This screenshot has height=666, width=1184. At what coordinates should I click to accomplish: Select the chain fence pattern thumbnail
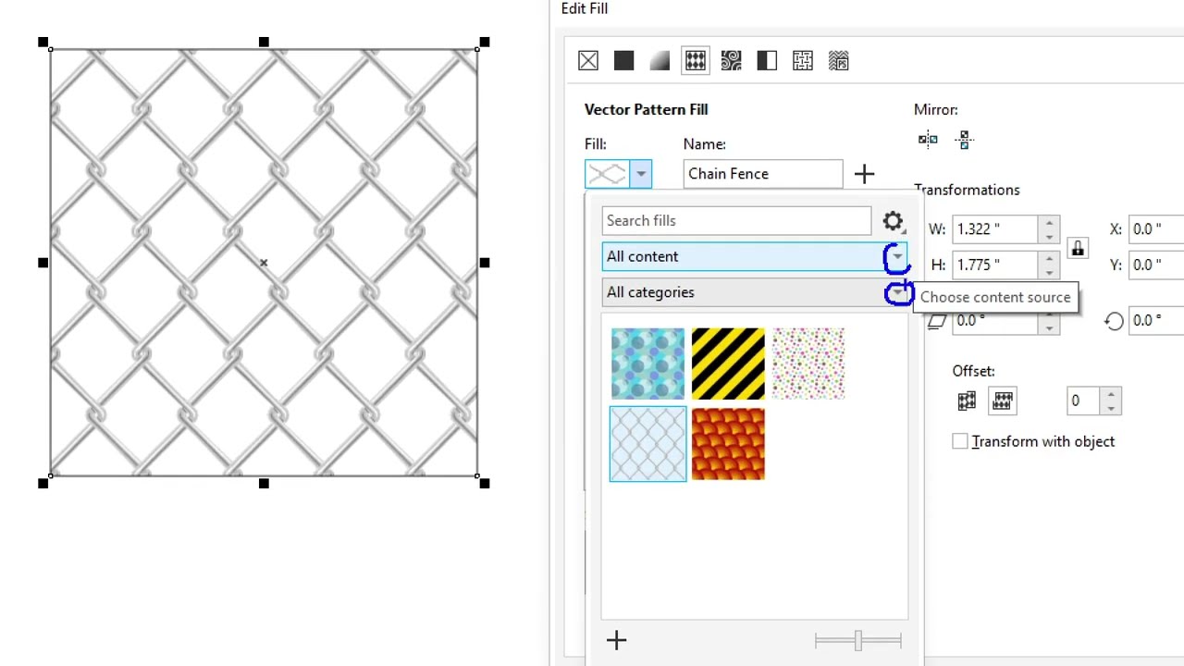(x=647, y=444)
